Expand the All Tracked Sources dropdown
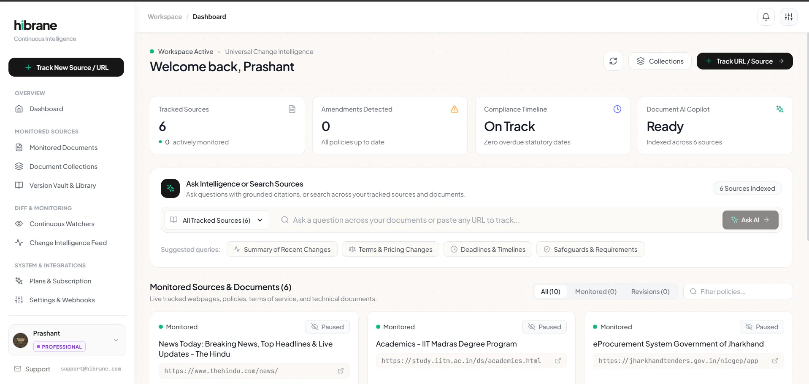This screenshot has width=809, height=384. tap(217, 220)
